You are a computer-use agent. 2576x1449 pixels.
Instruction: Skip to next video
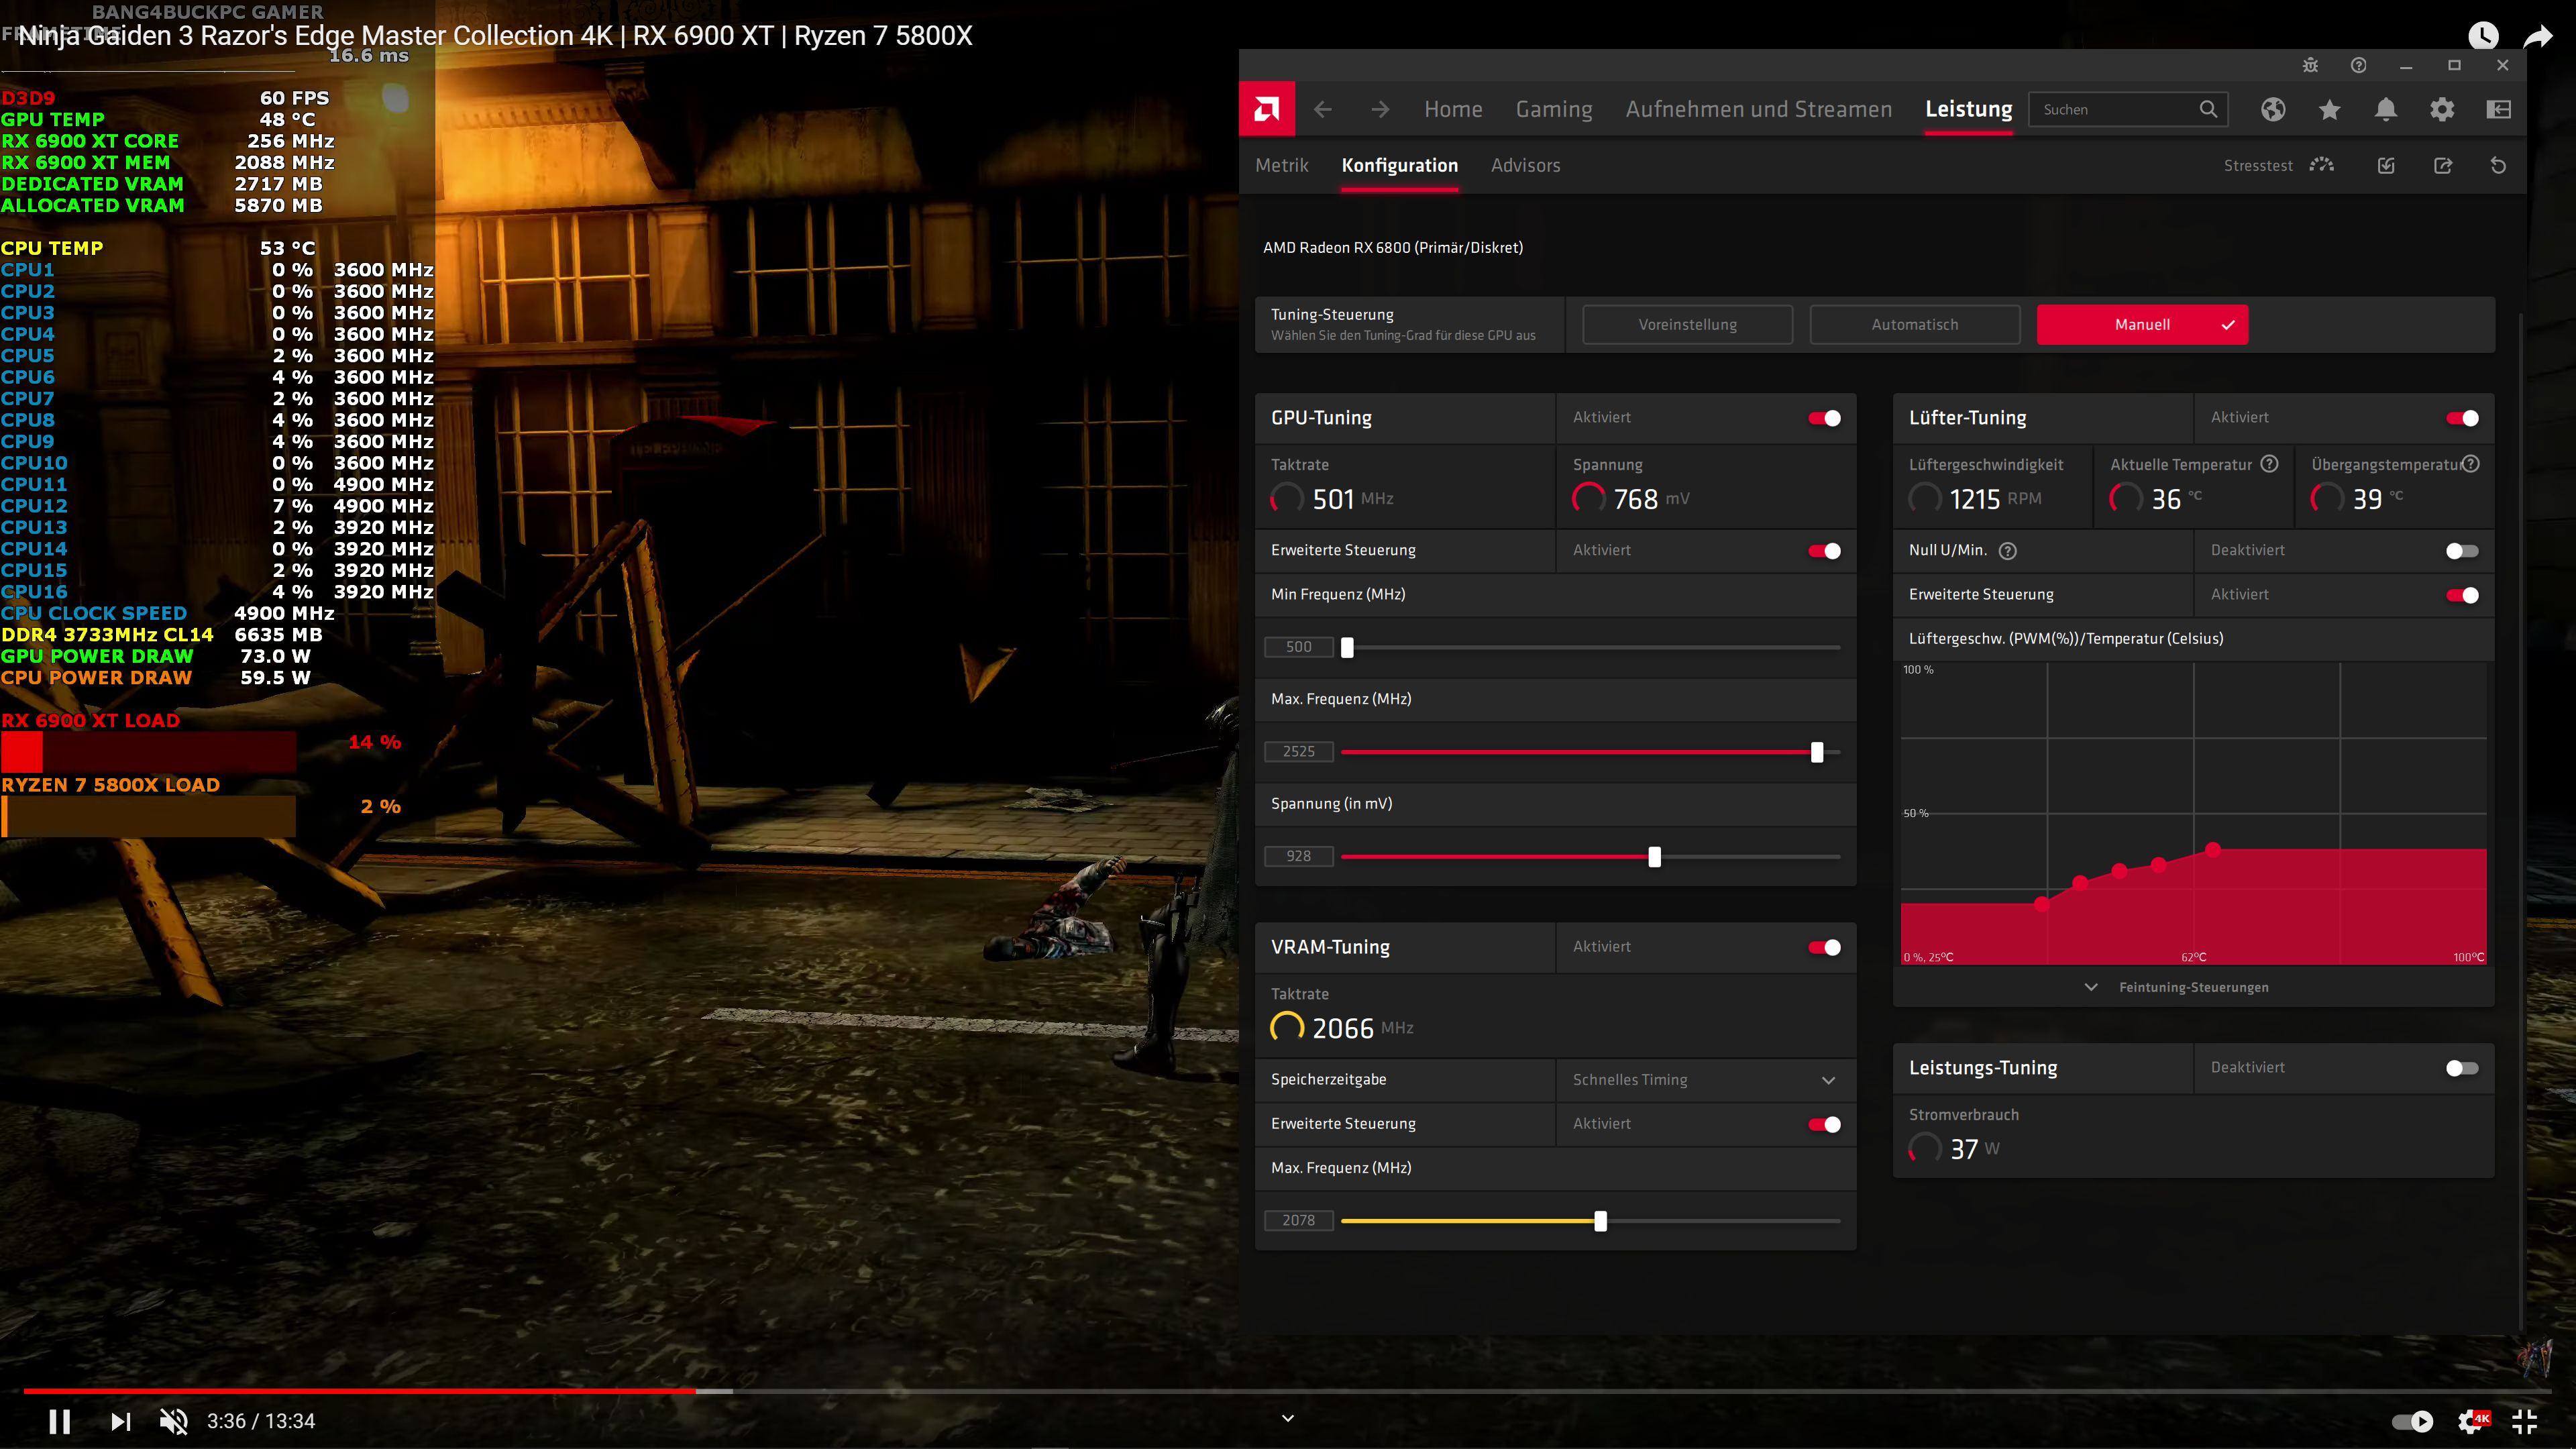120,1421
